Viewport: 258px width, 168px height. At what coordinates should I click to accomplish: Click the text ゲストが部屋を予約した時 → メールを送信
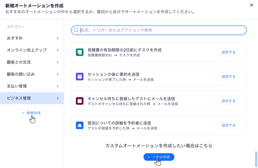122,128
